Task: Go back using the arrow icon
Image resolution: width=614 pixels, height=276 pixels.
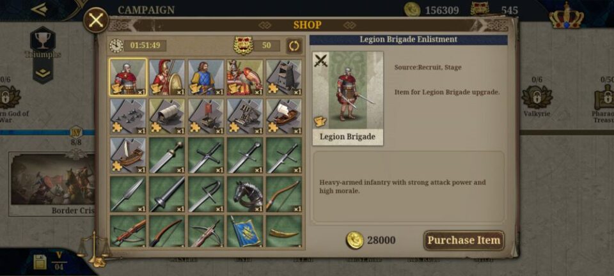Action: click(39, 10)
